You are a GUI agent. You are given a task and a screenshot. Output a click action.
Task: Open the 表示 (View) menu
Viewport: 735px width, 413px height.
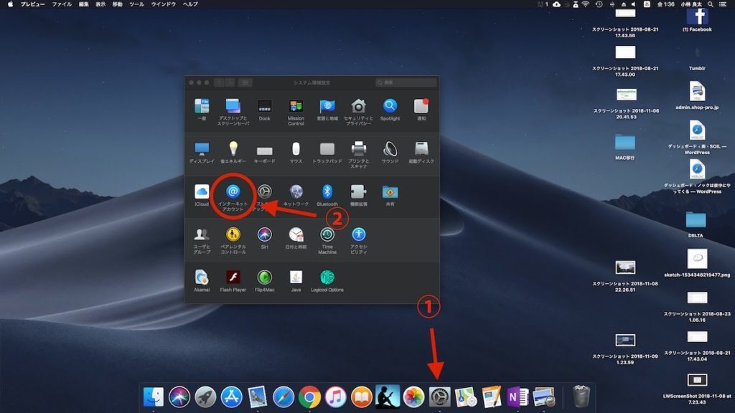coord(100,4)
